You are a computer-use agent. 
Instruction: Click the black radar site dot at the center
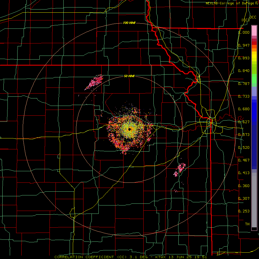pyautogui.click(x=129, y=129)
